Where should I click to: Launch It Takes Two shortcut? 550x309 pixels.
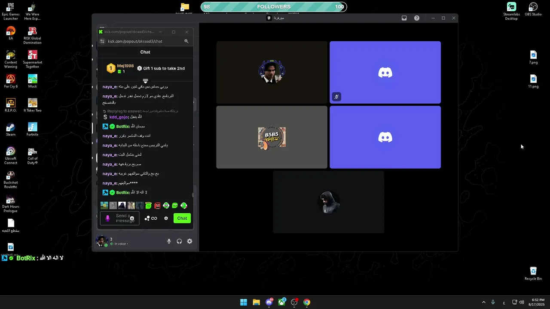(32, 105)
